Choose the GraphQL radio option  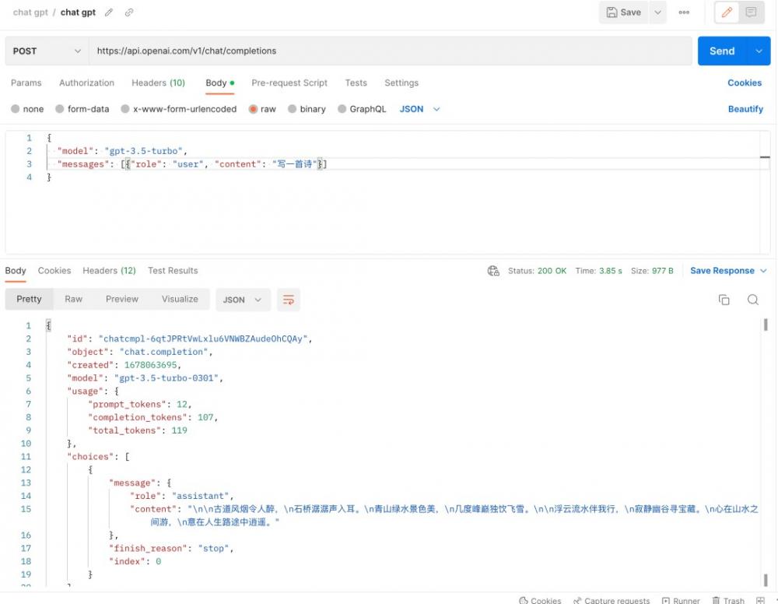(342, 109)
